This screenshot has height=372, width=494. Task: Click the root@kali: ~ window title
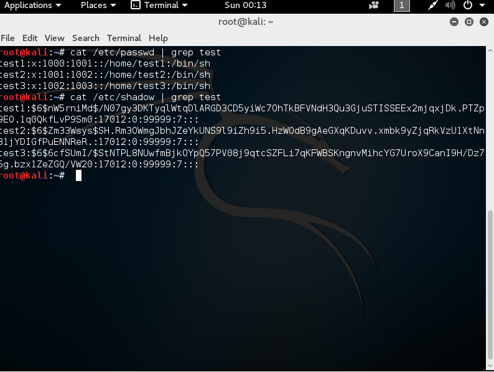pos(246,22)
